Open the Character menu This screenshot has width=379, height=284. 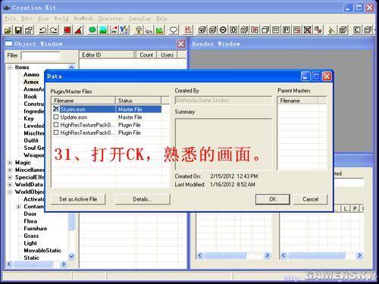(111, 18)
